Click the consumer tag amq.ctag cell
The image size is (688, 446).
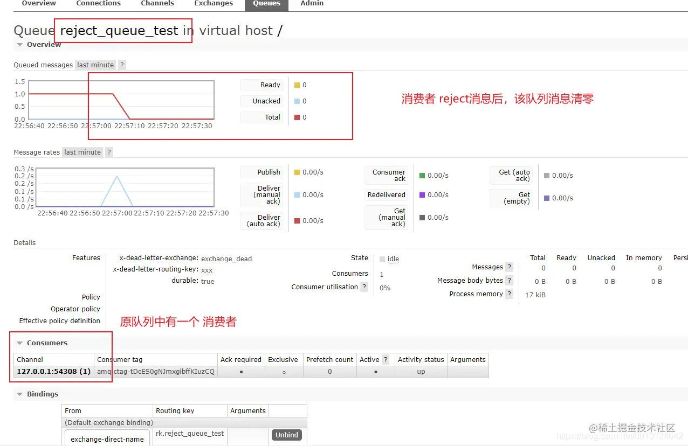pyautogui.click(x=156, y=372)
